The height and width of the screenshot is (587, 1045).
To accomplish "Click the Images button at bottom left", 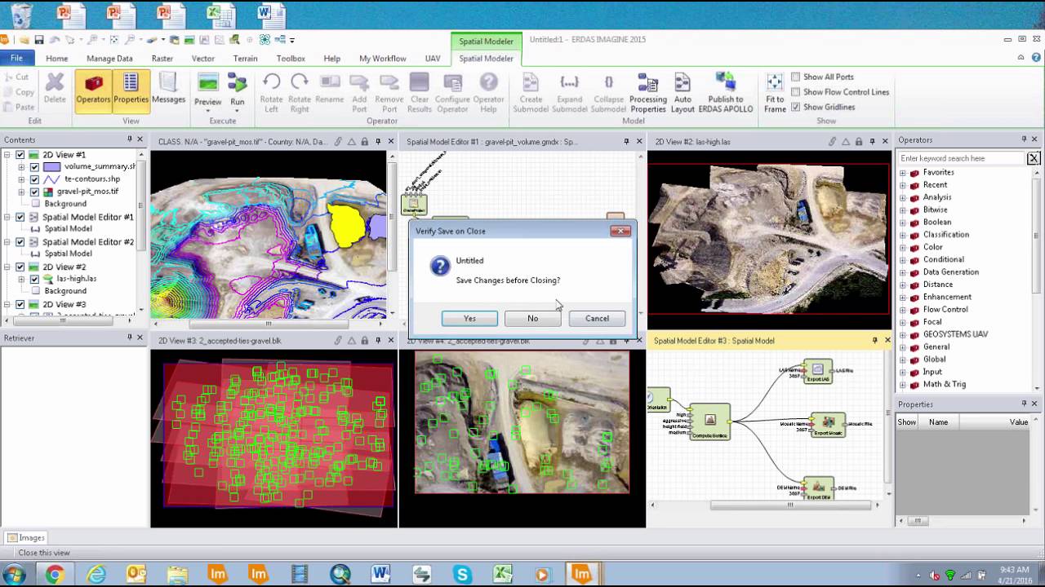I will coord(25,538).
